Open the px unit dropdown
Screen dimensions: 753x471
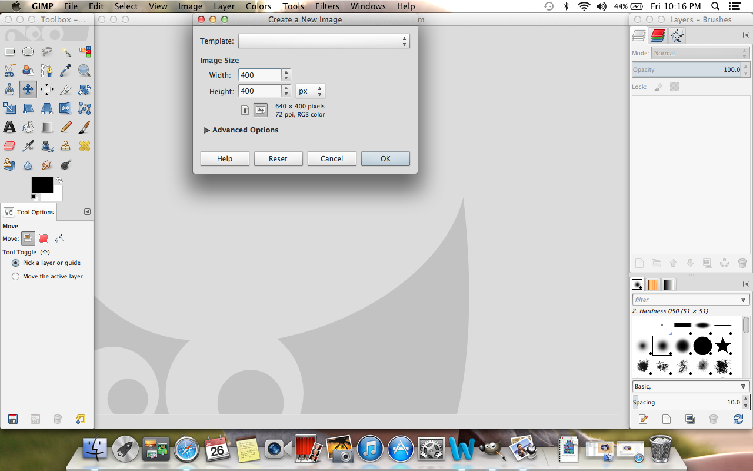point(311,91)
